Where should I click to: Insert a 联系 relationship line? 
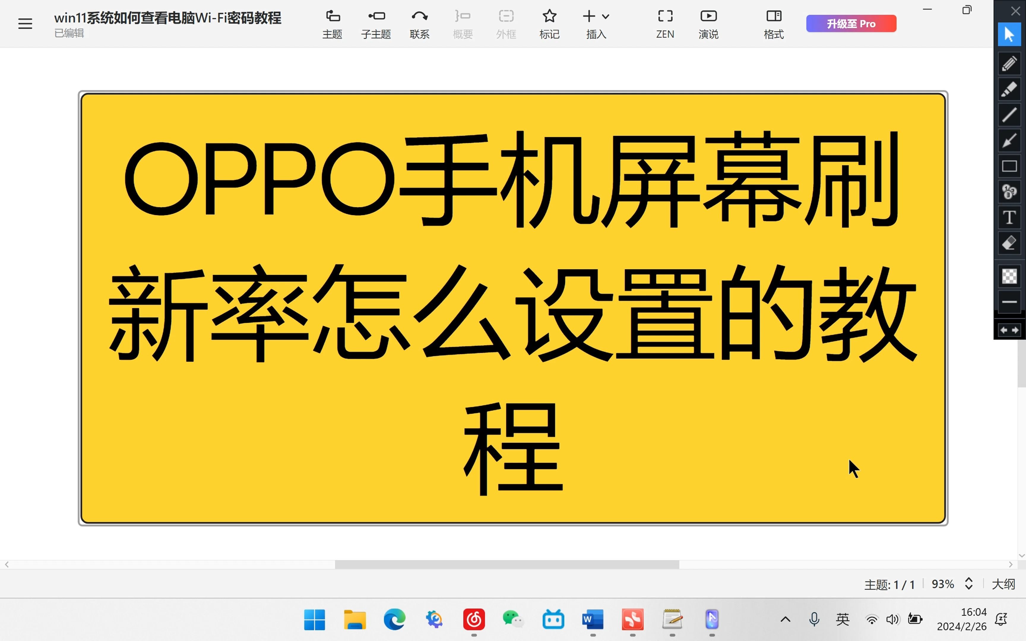pyautogui.click(x=420, y=24)
